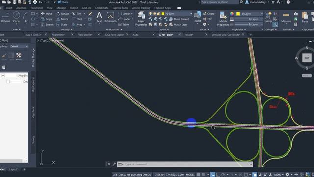Open the Annotate ribbon tab

coord(21,8)
